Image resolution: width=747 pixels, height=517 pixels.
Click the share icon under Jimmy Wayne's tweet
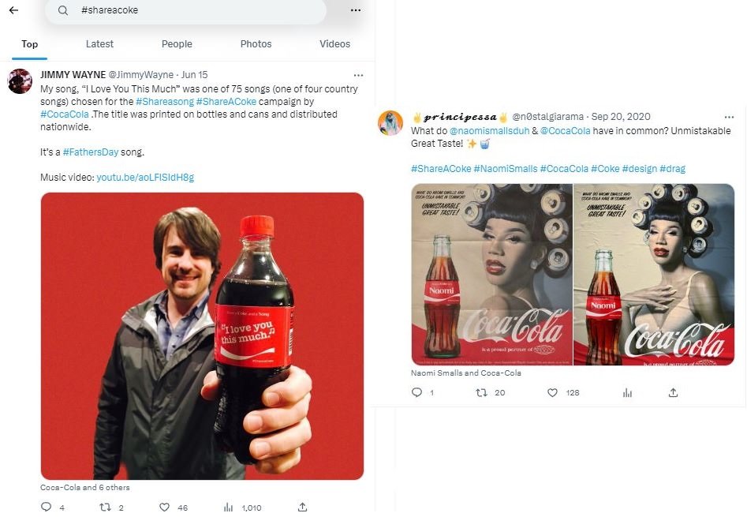[301, 508]
